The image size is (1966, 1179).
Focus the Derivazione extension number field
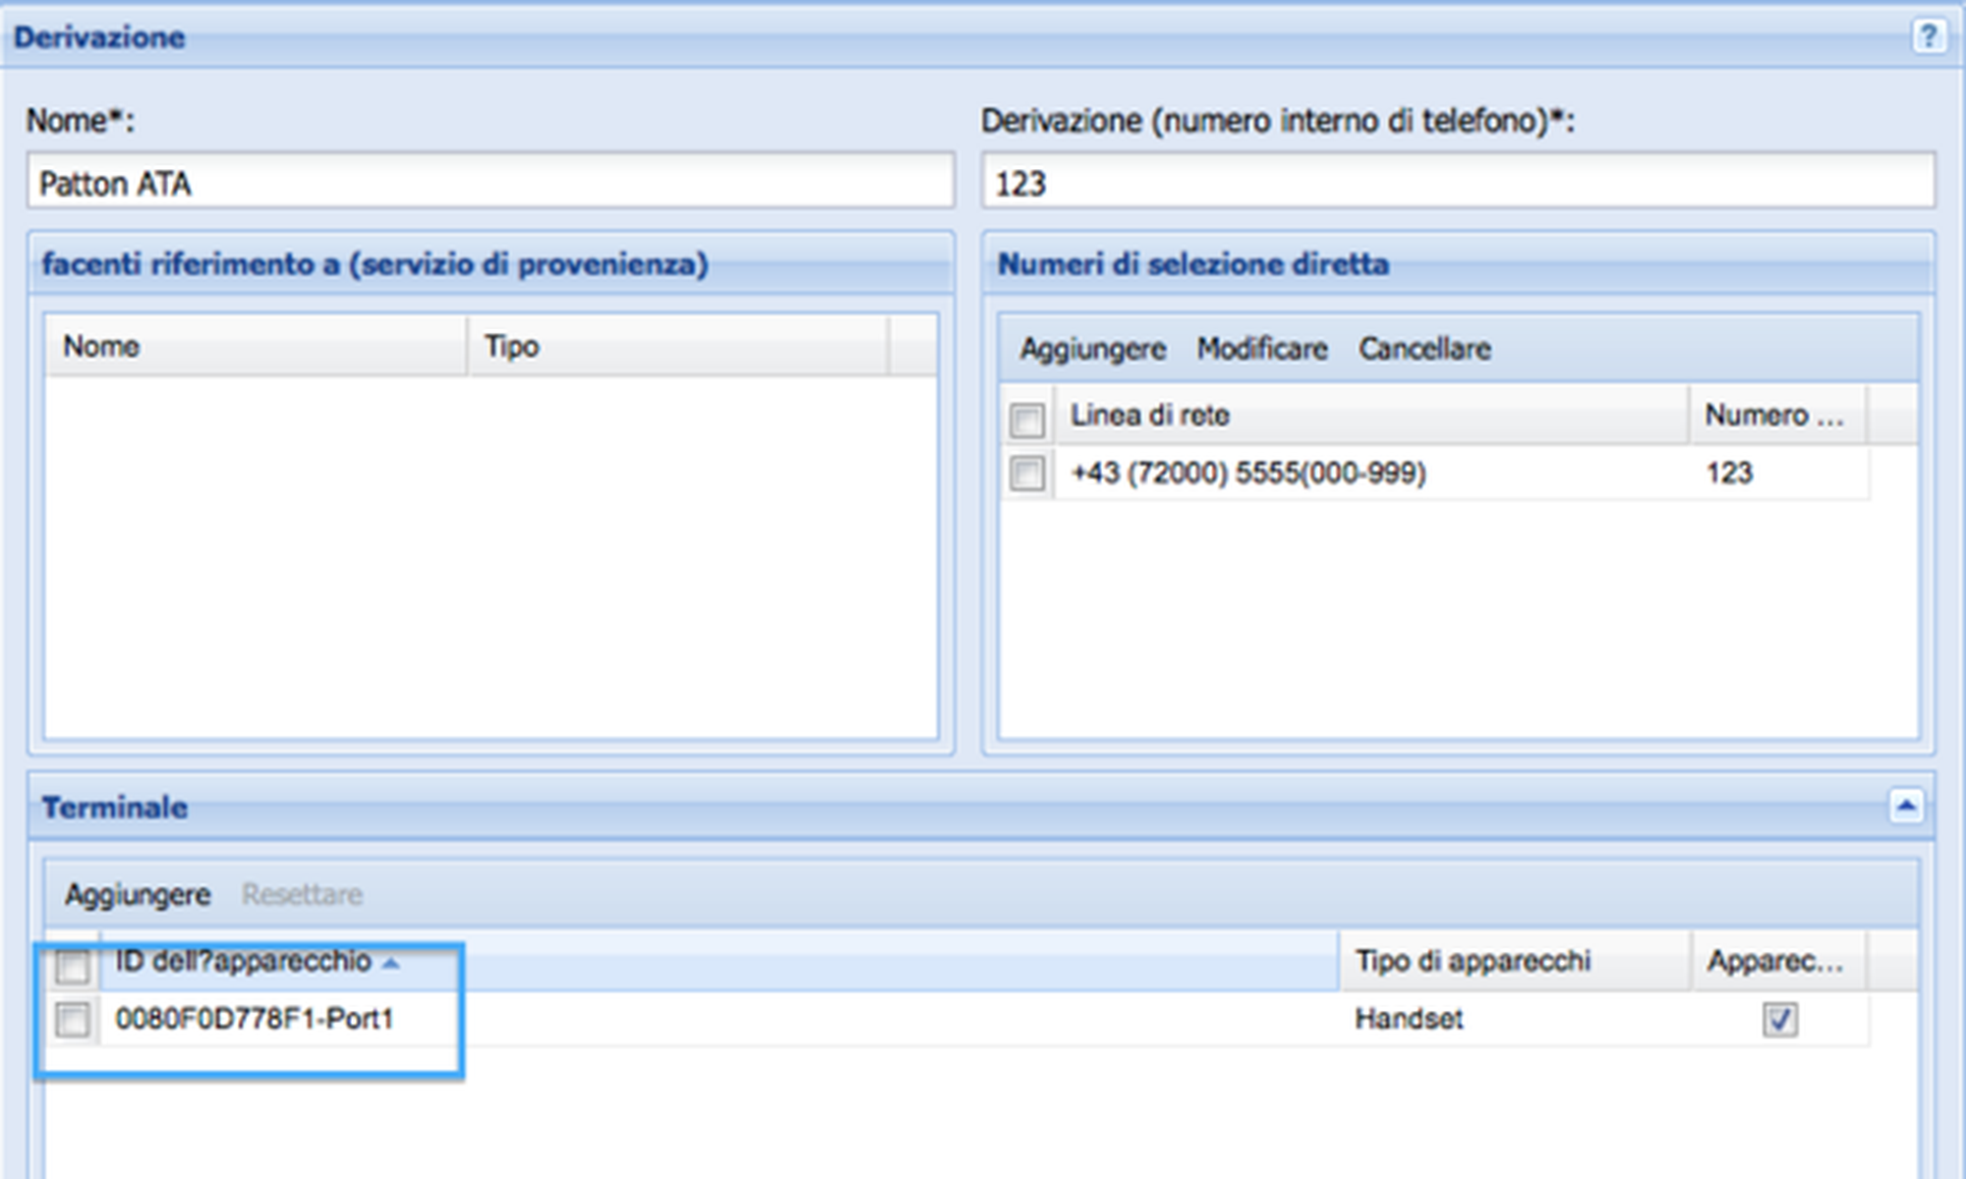point(1457,183)
